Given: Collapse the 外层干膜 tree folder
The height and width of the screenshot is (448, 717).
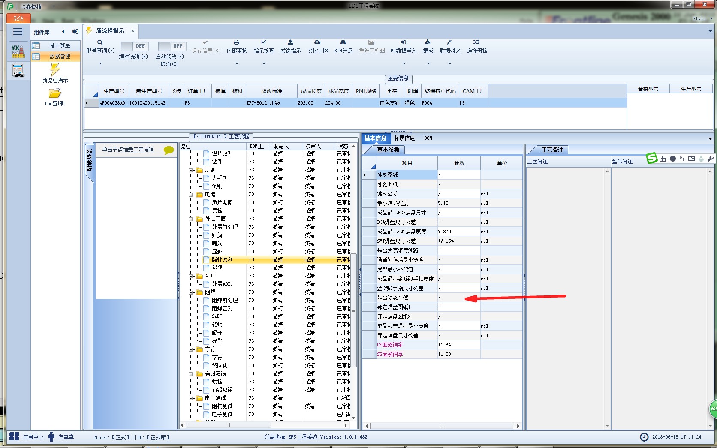Looking at the screenshot, I should [x=191, y=219].
